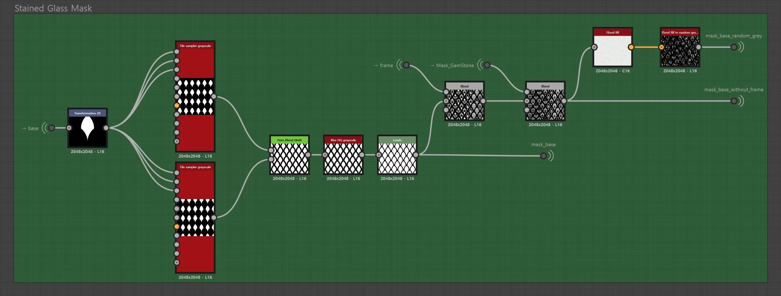Screen dimensions: 781x296
Task: Click the Blur HQ grayscale input pin
Action: [x=325, y=155]
